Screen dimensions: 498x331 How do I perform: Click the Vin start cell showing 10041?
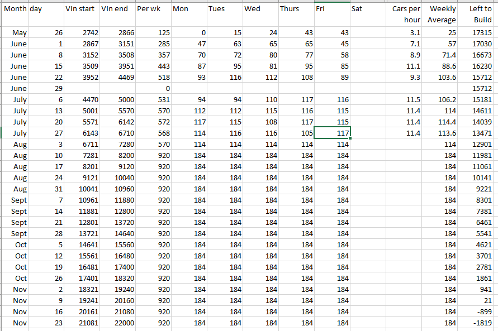point(82,189)
